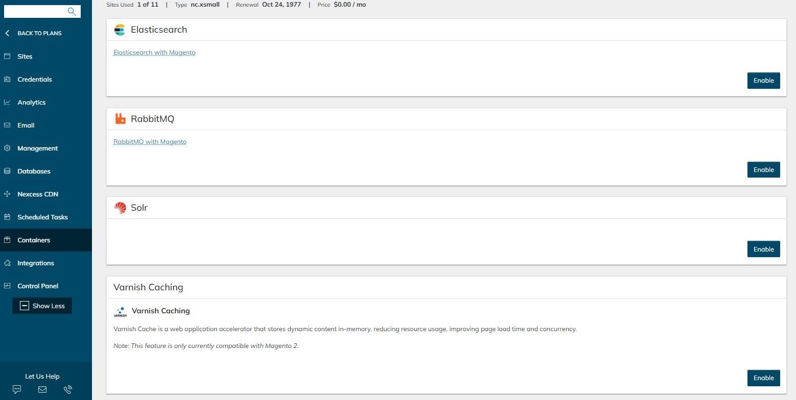Click the Containers box icon

(7, 240)
